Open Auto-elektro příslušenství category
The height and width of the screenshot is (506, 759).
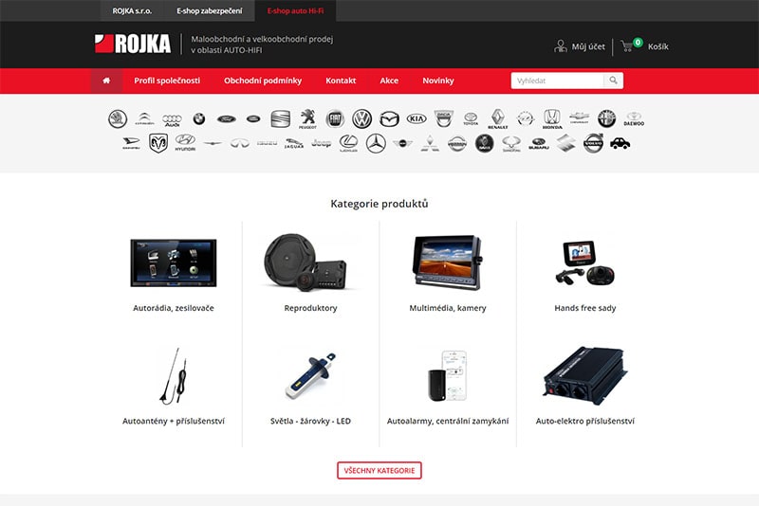click(x=585, y=386)
